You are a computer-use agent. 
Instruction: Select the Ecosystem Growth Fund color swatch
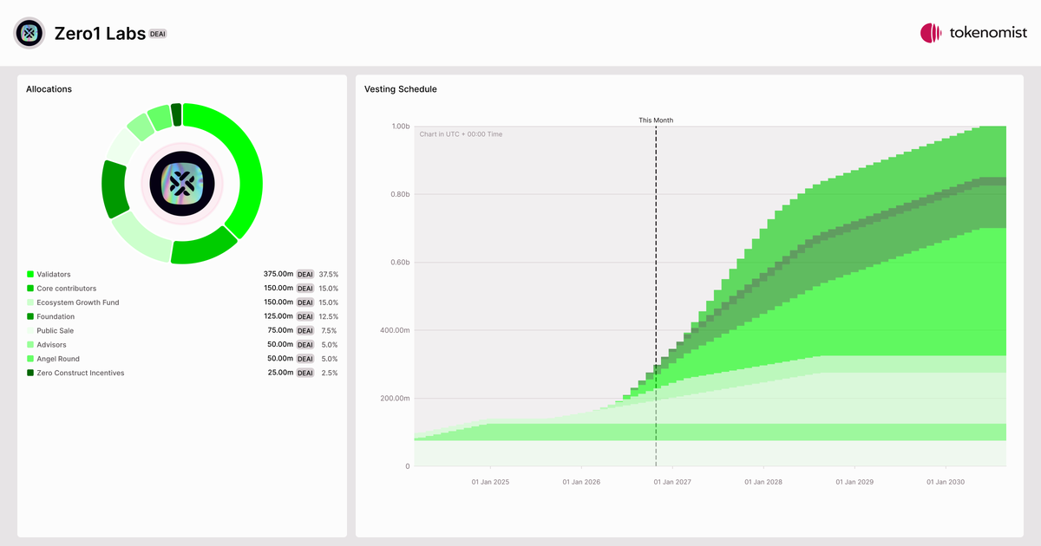[30, 302]
